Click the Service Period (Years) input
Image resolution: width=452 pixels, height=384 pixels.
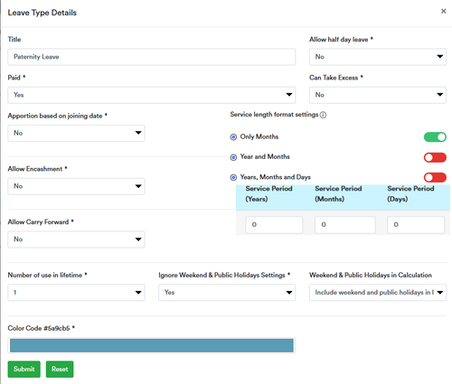[274, 225]
